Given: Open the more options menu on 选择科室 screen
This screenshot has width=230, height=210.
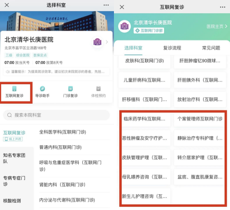Looking at the screenshot, I should pyautogui.click(x=106, y=5).
